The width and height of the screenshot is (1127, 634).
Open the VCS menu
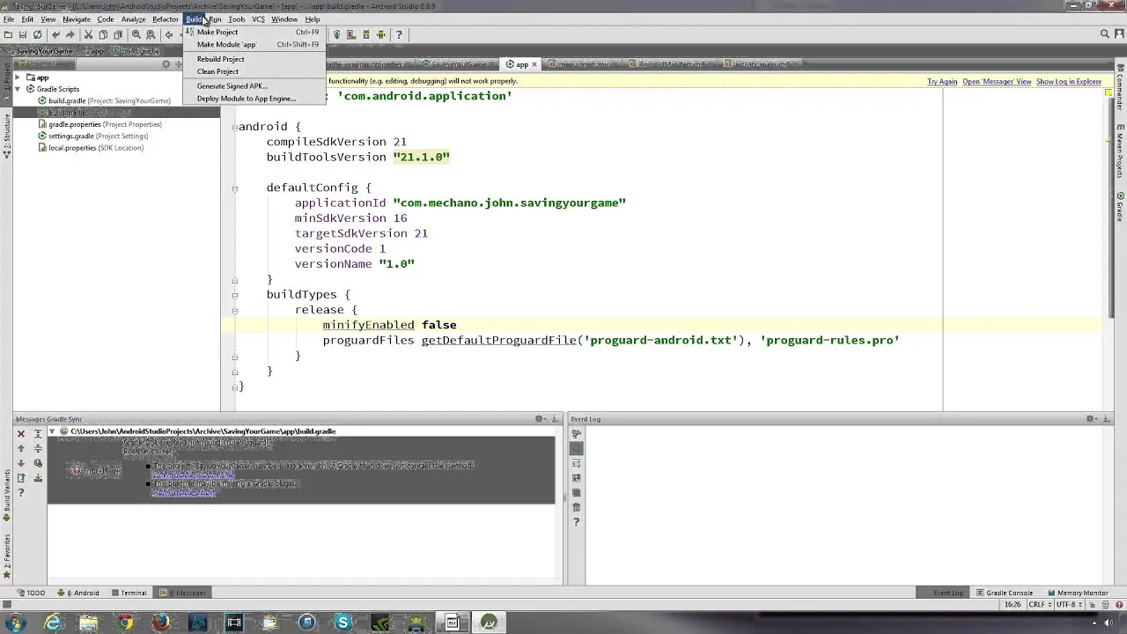(258, 19)
